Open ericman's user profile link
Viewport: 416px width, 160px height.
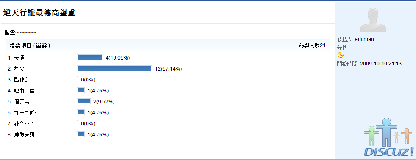tap(365, 39)
